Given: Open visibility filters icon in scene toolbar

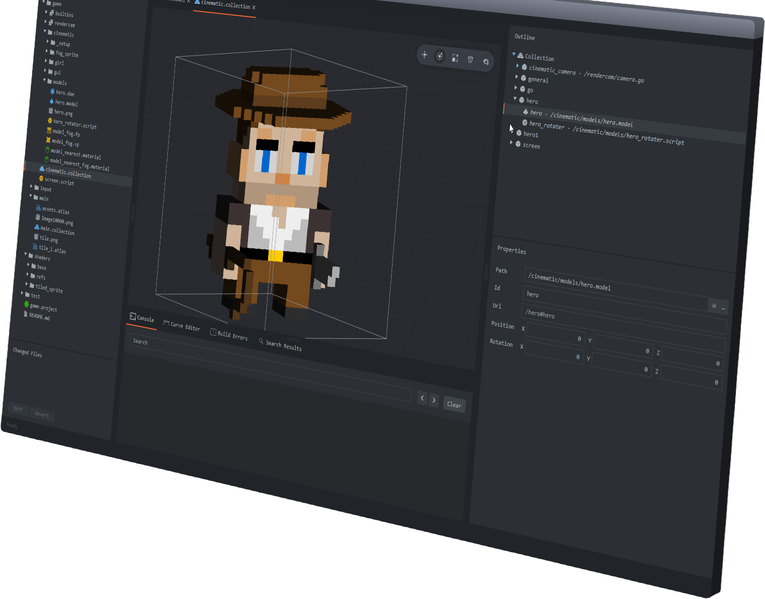Looking at the screenshot, I should (x=486, y=61).
